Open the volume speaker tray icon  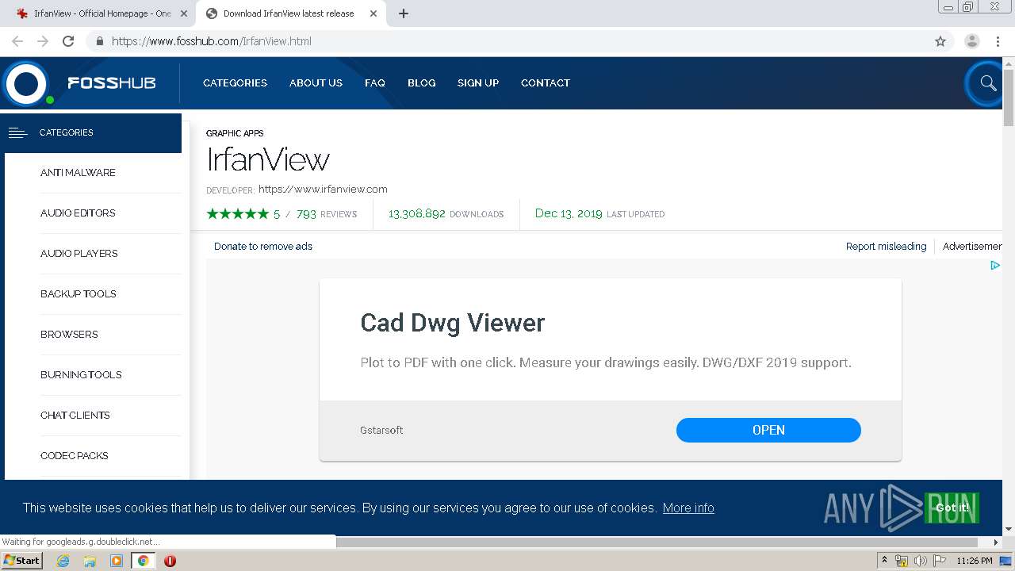click(920, 561)
